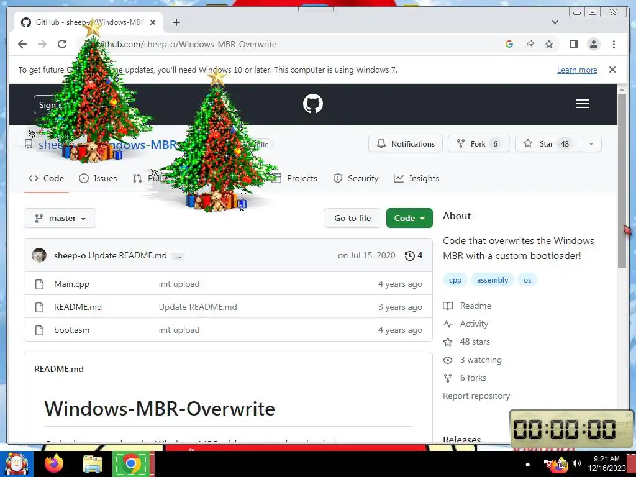Go to GitHub home via Octocat logo
636x477 pixels.
[x=313, y=104]
